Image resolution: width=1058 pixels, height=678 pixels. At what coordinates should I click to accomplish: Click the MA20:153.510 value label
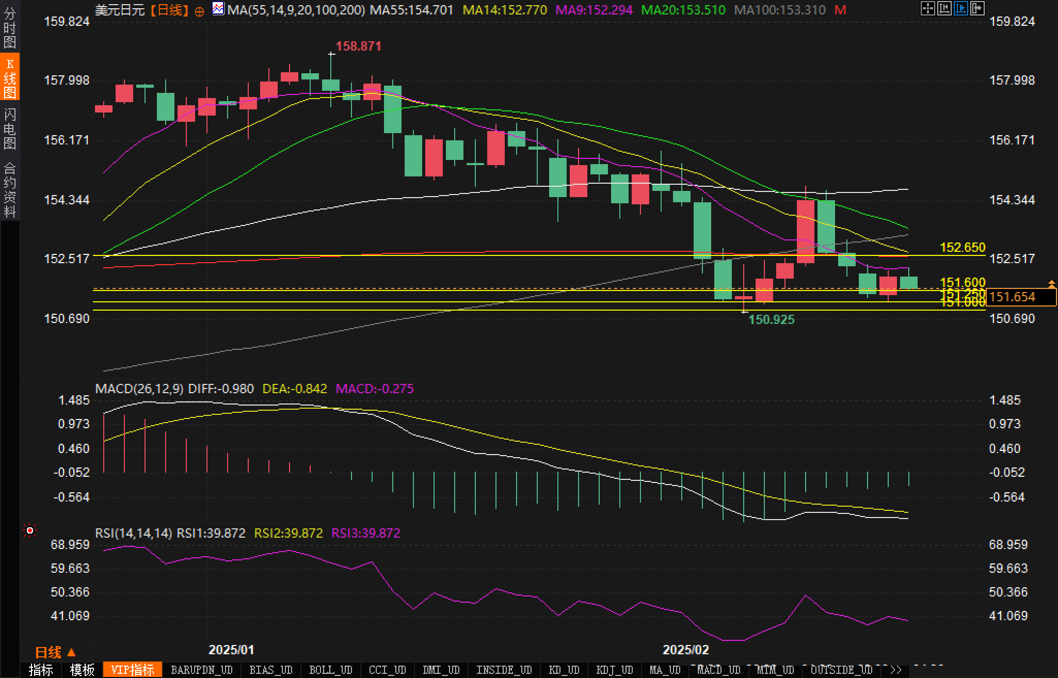[x=683, y=10]
